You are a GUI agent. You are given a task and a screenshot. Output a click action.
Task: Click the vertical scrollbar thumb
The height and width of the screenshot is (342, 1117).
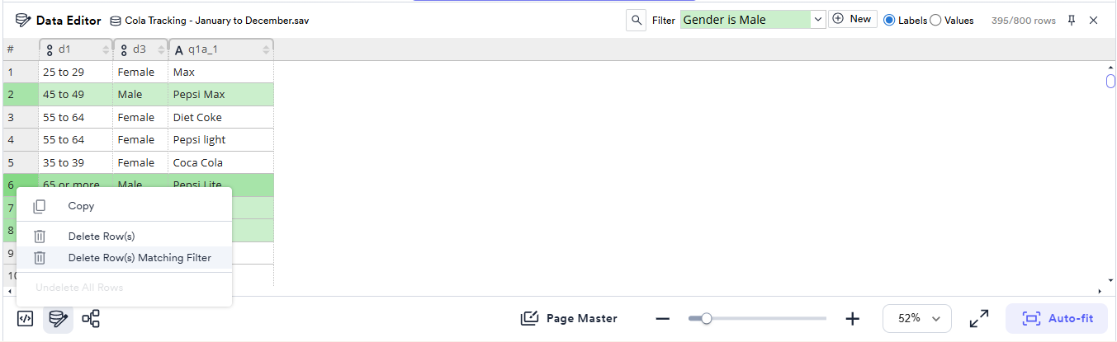(x=1110, y=81)
